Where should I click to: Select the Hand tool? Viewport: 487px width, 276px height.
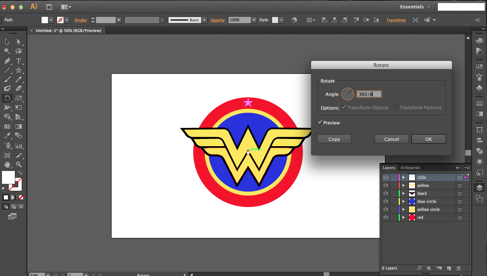tap(7, 164)
